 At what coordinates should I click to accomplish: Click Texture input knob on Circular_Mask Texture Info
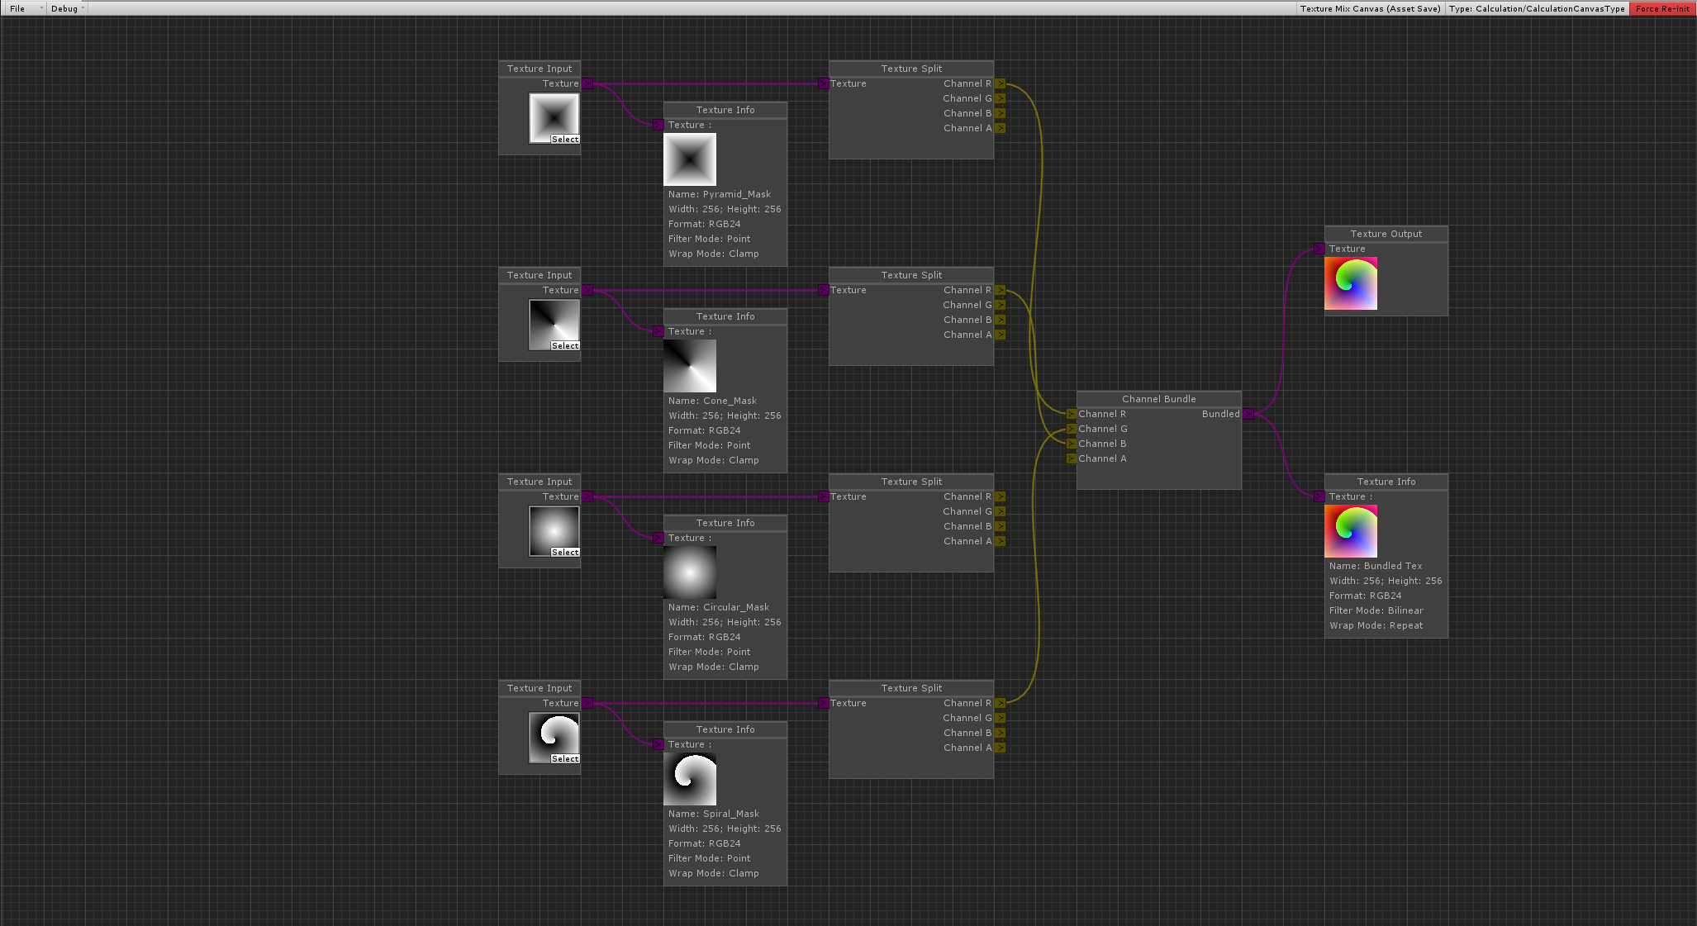click(658, 538)
